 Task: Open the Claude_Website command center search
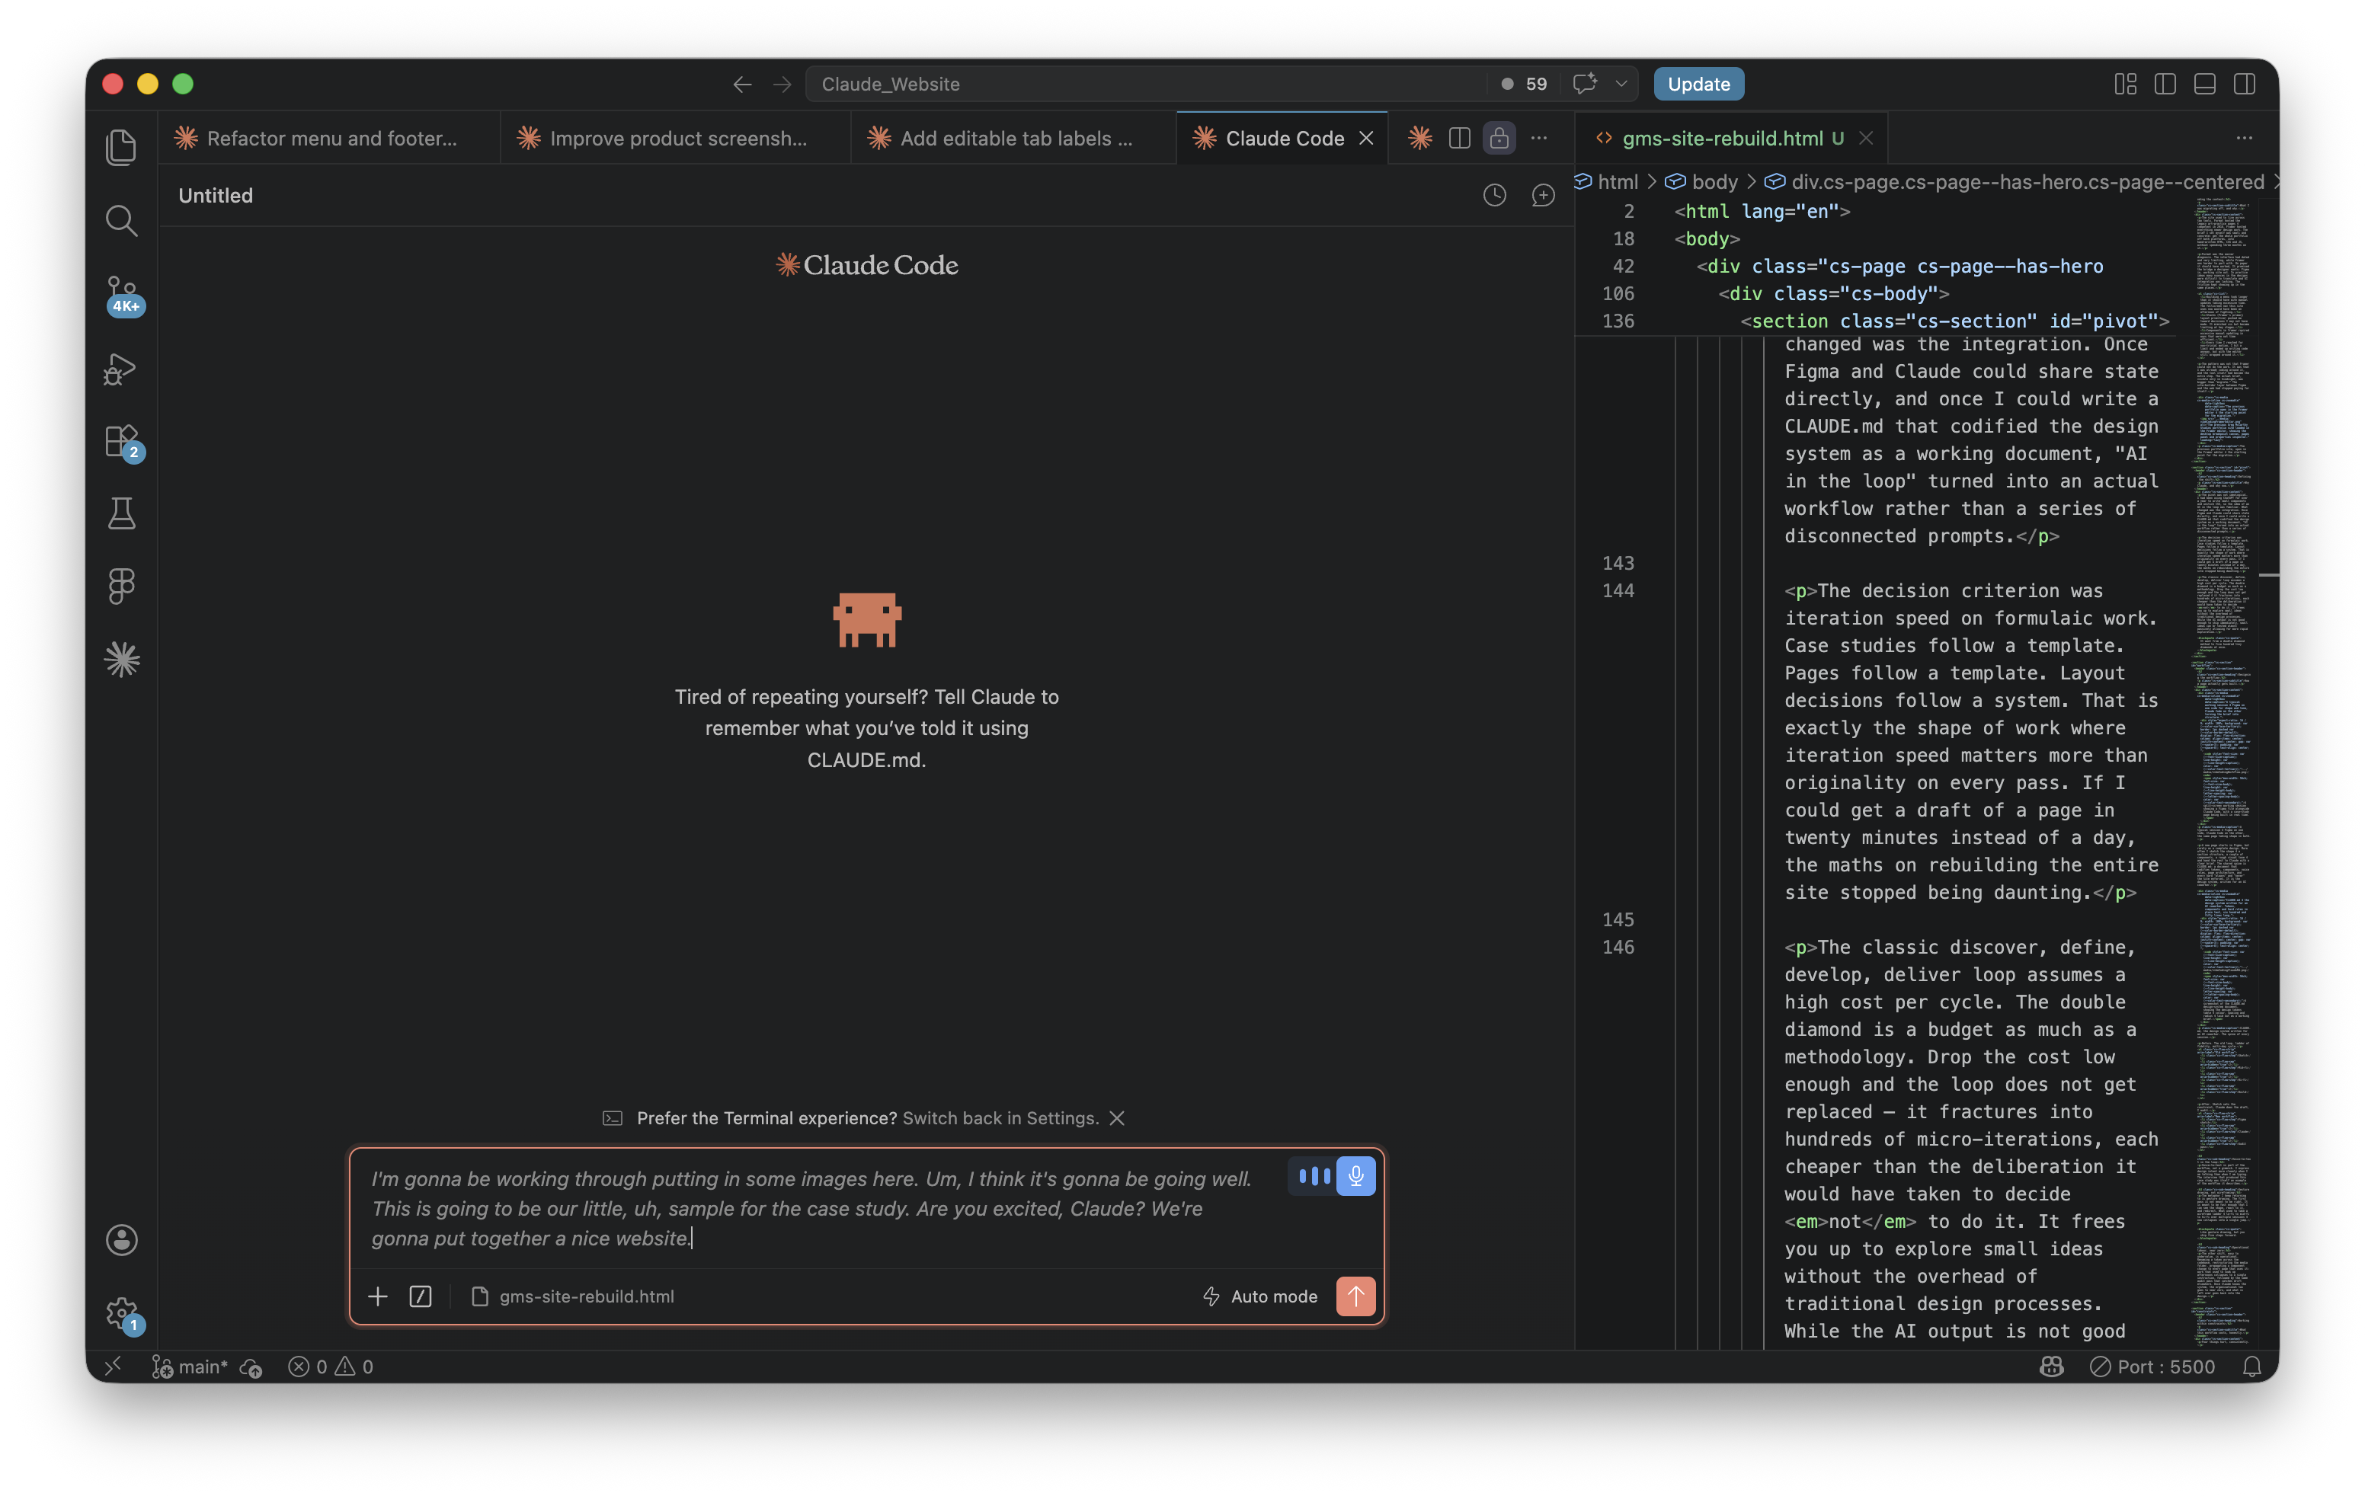[1145, 85]
